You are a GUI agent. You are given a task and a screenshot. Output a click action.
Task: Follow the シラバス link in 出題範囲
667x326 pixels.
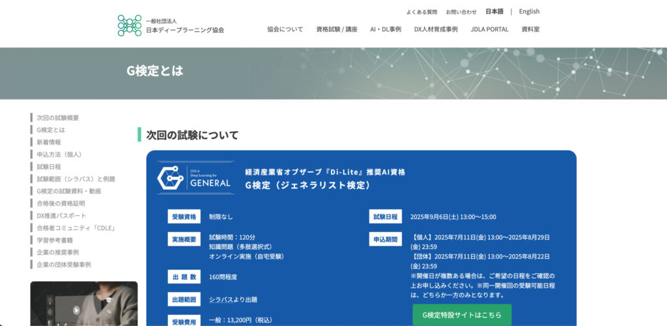pyautogui.click(x=221, y=300)
